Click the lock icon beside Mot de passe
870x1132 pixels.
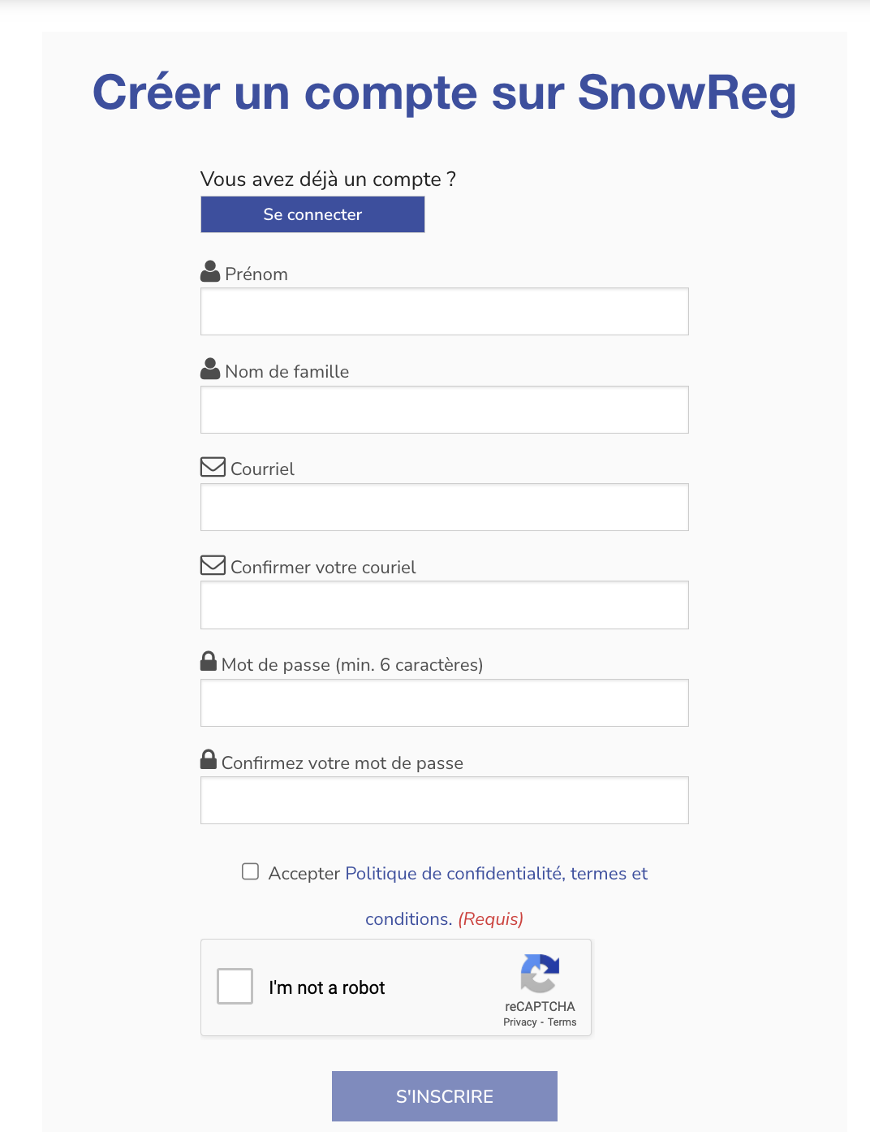point(209,661)
